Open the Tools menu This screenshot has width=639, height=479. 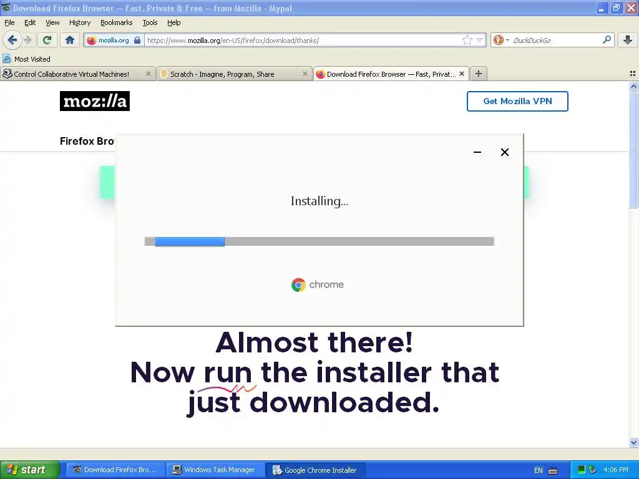150,22
